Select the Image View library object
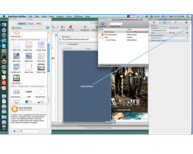 point(41,46)
